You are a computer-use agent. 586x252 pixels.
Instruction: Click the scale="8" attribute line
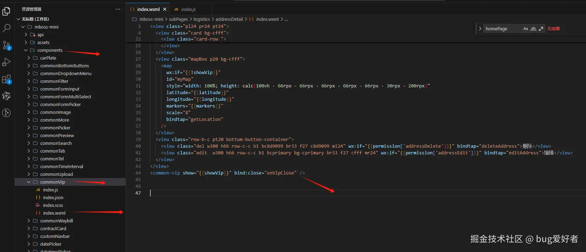click(178, 113)
